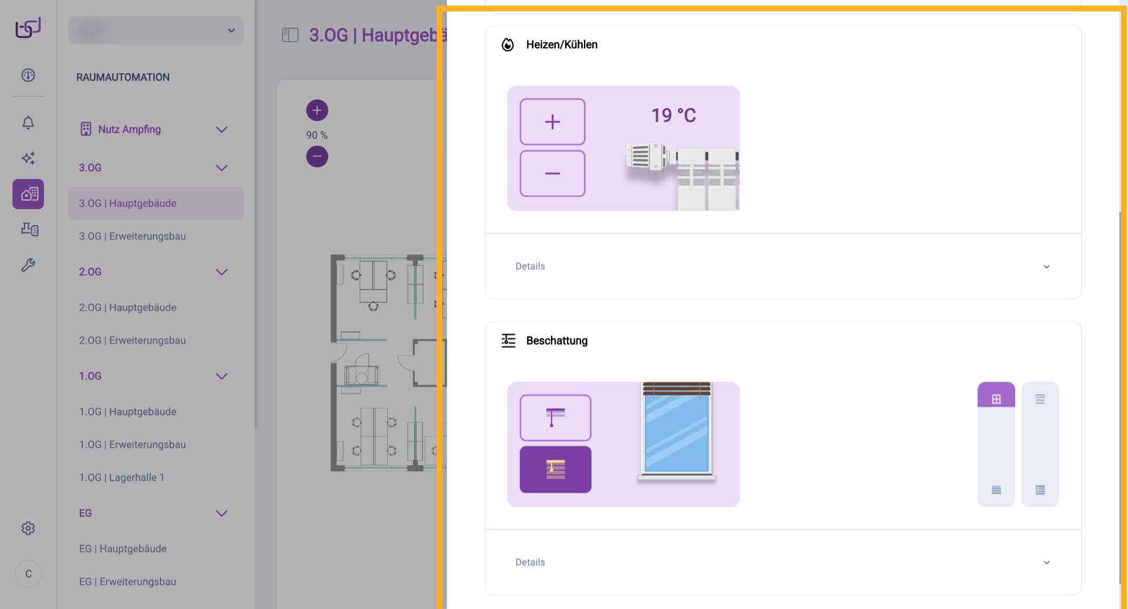The height and width of the screenshot is (609, 1128).
Task: Select 3.OG | Erweiterungsbau in the navigation
Action: (132, 236)
